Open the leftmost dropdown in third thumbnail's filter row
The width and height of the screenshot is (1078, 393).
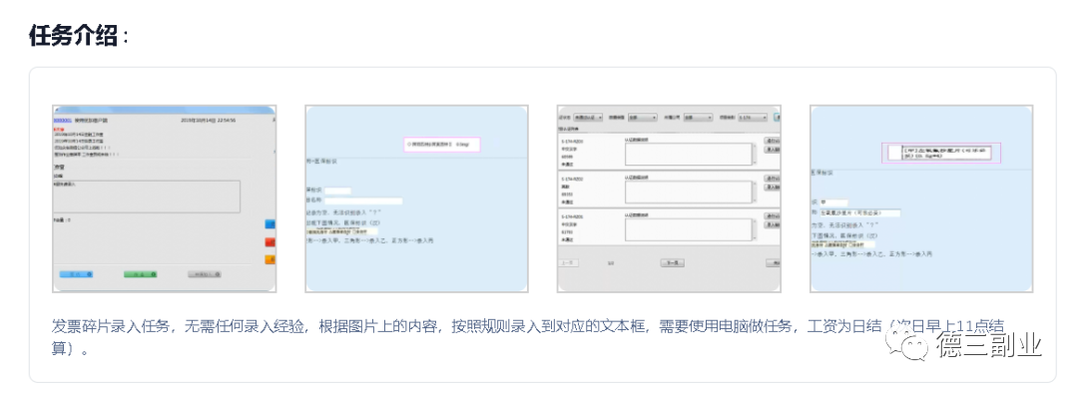[x=588, y=118]
